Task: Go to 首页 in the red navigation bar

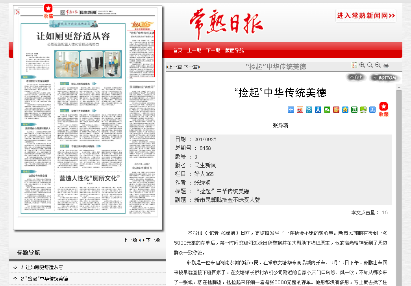Action: (178, 50)
